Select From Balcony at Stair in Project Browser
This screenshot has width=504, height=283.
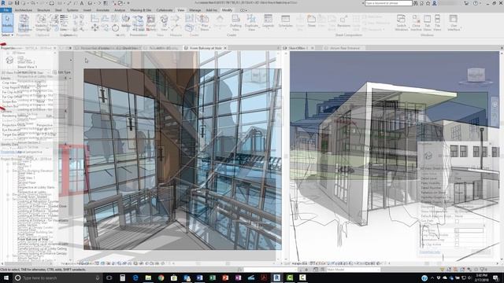(33, 239)
